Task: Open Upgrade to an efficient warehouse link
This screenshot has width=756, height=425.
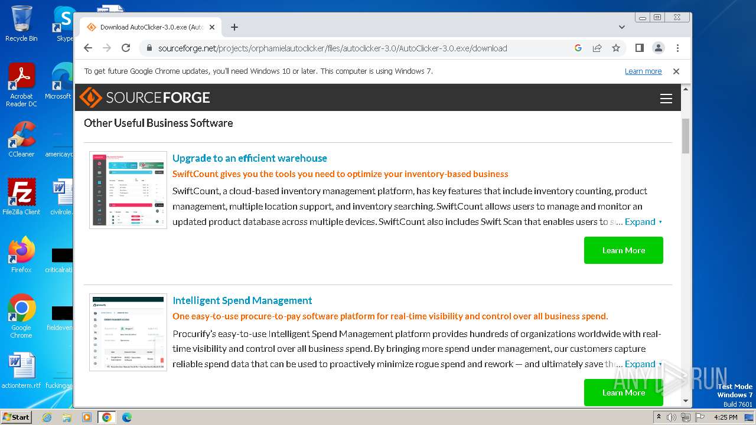Action: pyautogui.click(x=249, y=158)
